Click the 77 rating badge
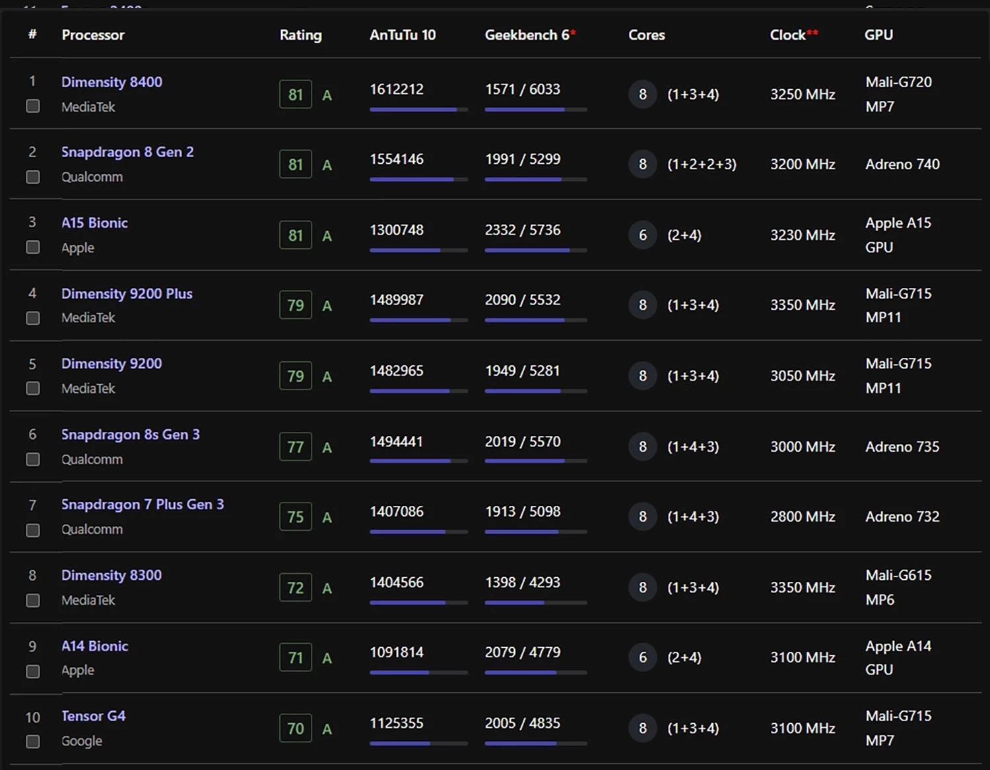The width and height of the screenshot is (990, 770). coord(296,447)
